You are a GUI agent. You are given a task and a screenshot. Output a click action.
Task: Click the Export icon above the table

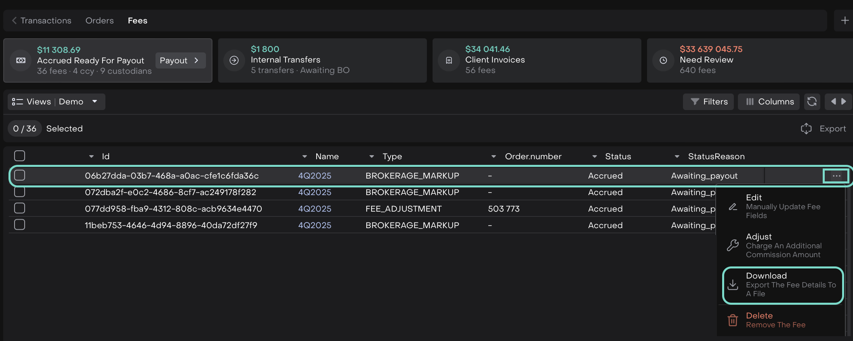coord(806,129)
